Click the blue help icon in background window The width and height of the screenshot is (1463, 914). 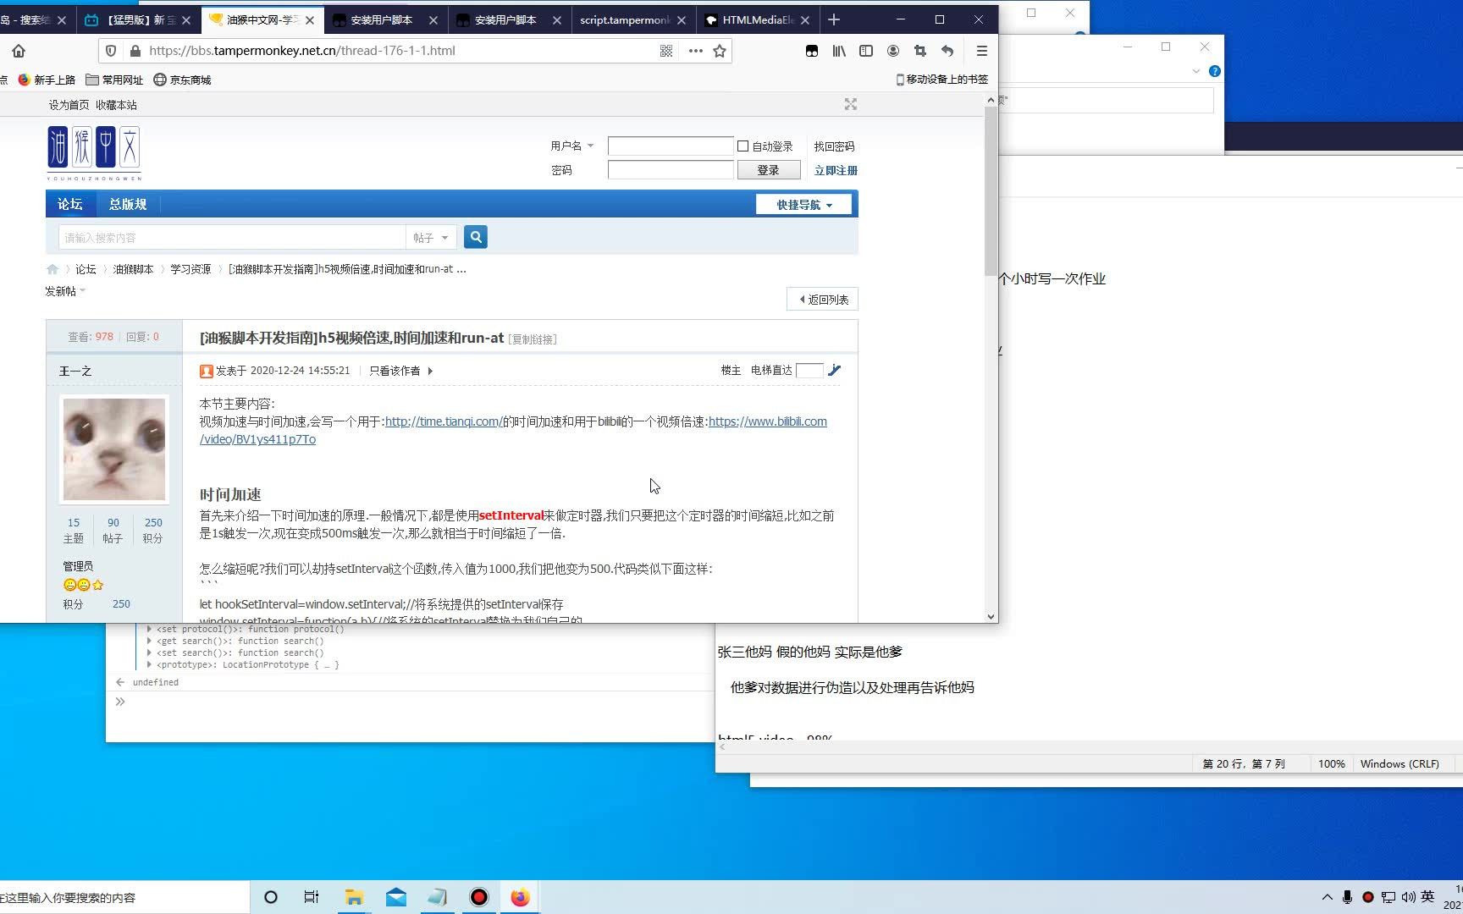click(x=1215, y=71)
